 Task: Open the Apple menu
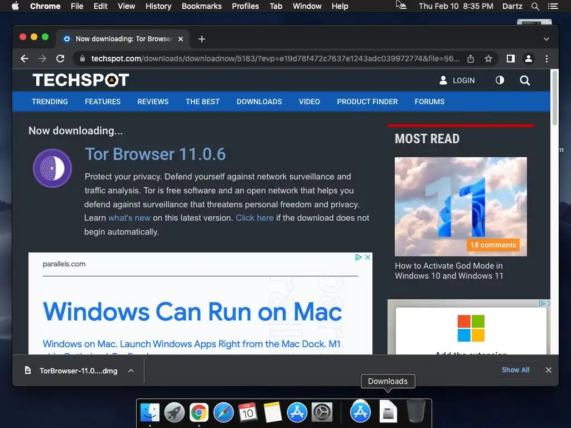click(x=15, y=6)
